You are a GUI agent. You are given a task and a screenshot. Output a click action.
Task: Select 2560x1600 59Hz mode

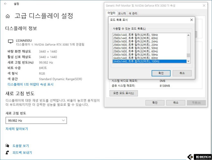point(150,55)
